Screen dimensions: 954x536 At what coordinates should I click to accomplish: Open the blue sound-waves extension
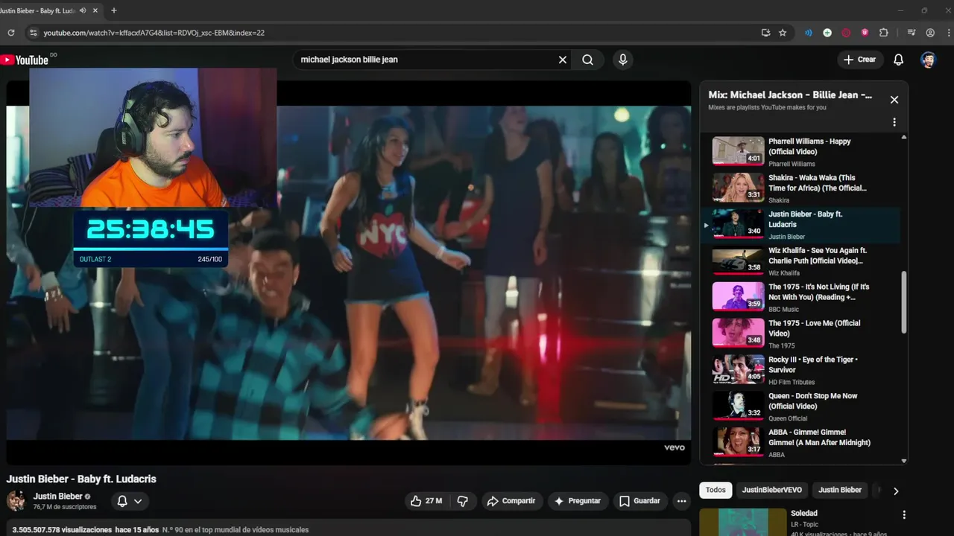[x=809, y=33]
